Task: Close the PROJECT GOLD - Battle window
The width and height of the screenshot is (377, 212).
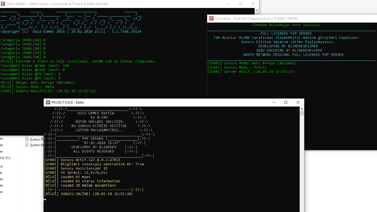Action: coord(298,102)
